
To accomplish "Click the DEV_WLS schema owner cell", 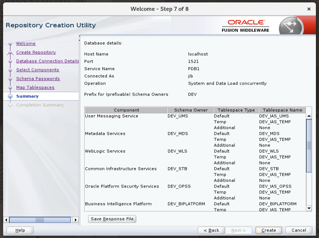I will [x=177, y=151].
